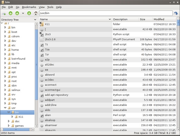Jump to the home folder
180x136 pixels.
pyautogui.click(x=36, y=13)
